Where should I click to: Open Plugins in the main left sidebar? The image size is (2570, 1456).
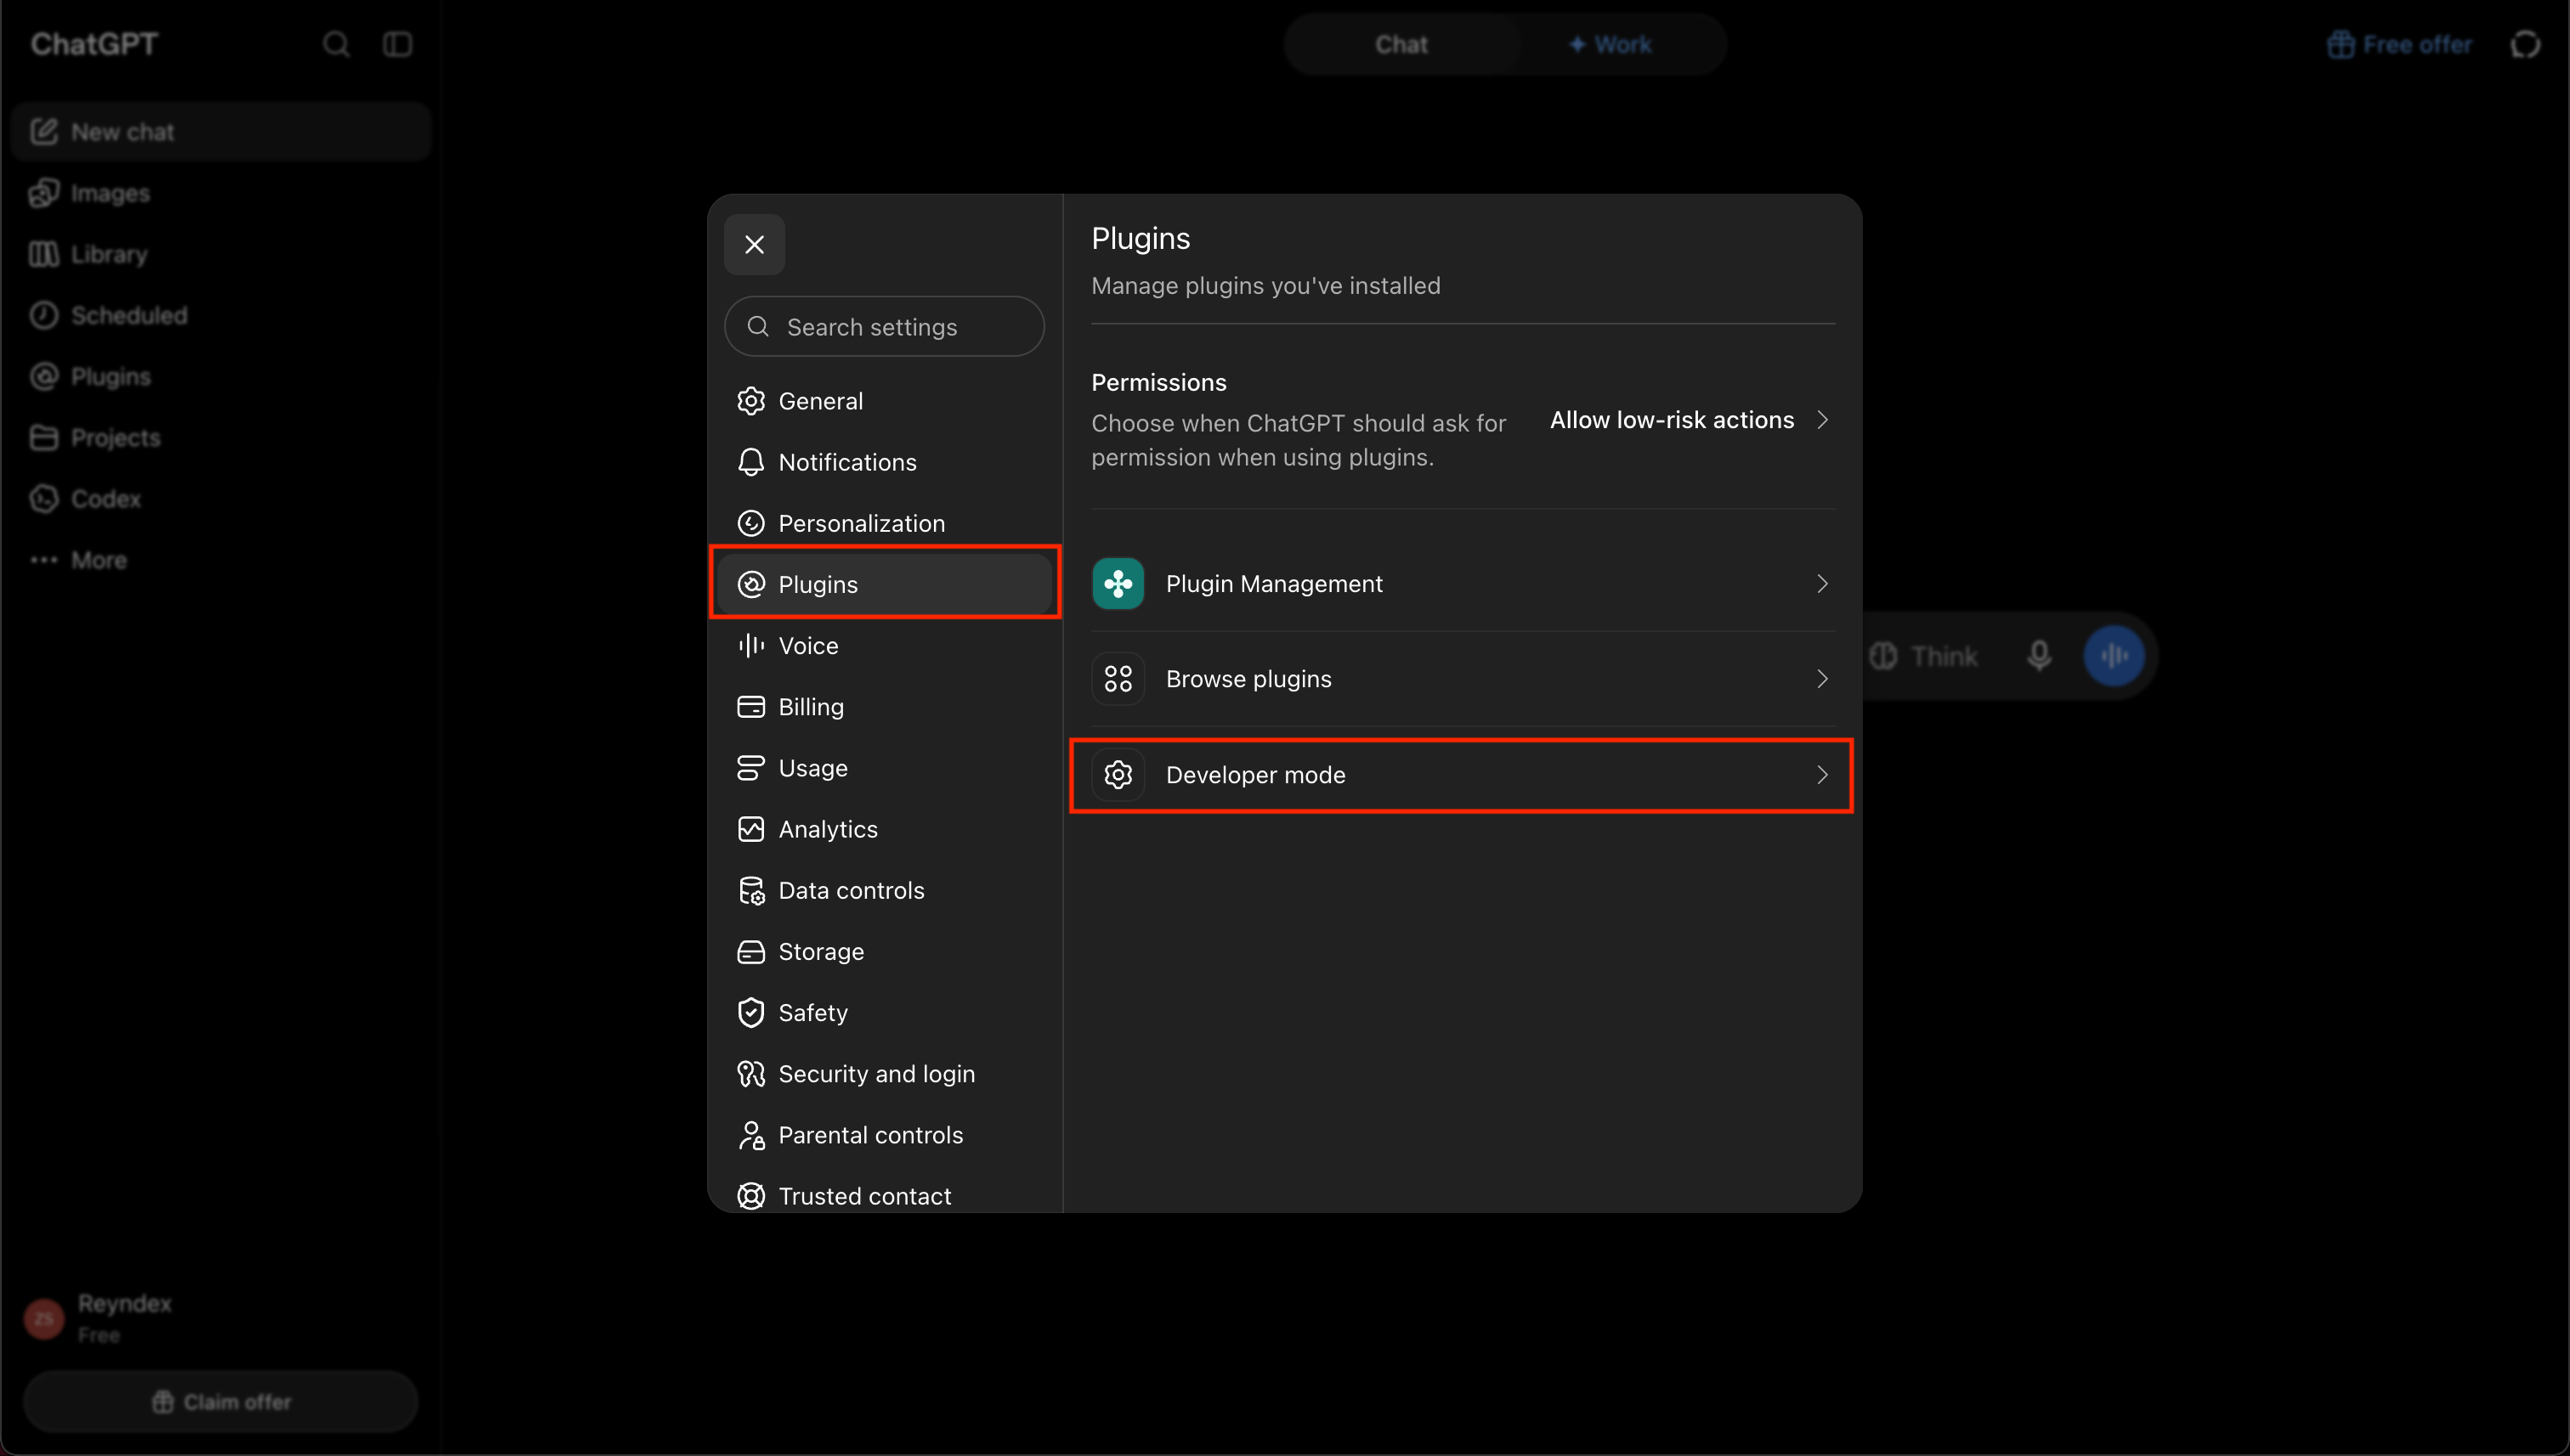pyautogui.click(x=221, y=376)
